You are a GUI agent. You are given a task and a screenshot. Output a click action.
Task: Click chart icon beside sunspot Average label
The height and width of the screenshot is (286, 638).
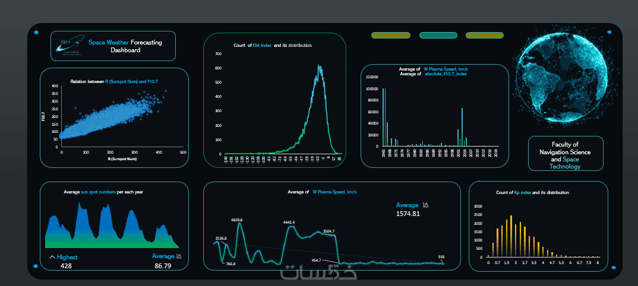[x=179, y=256]
